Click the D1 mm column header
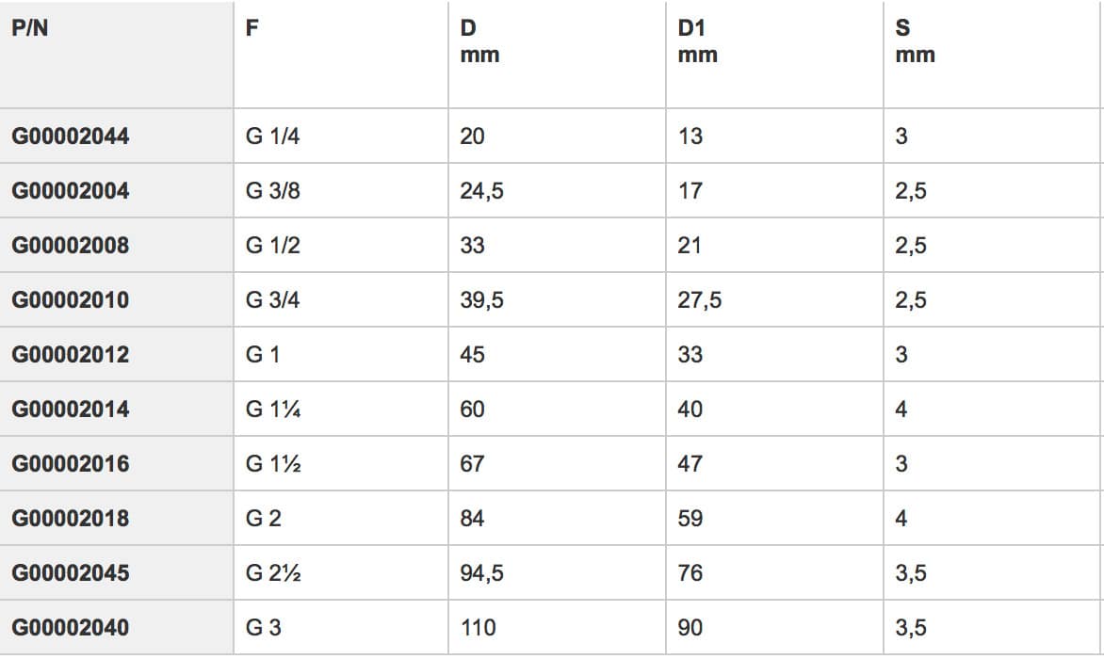Screen dimensions: 1104x659 click(697, 40)
